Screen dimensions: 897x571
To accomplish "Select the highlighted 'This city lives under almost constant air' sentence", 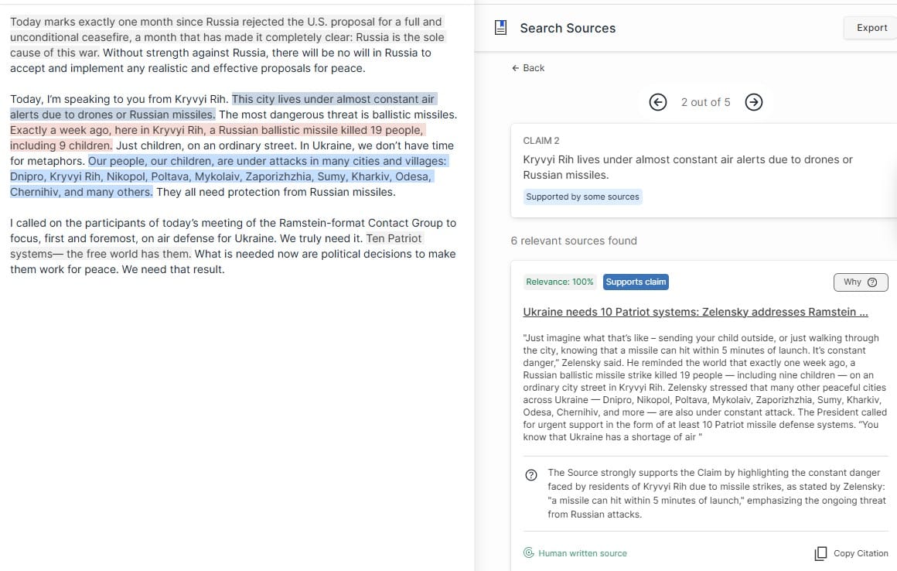I will pyautogui.click(x=223, y=107).
